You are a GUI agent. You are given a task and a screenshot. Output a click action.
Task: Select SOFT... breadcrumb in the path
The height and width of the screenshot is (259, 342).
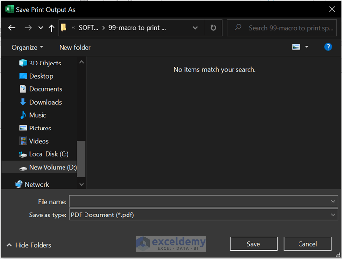(x=88, y=28)
